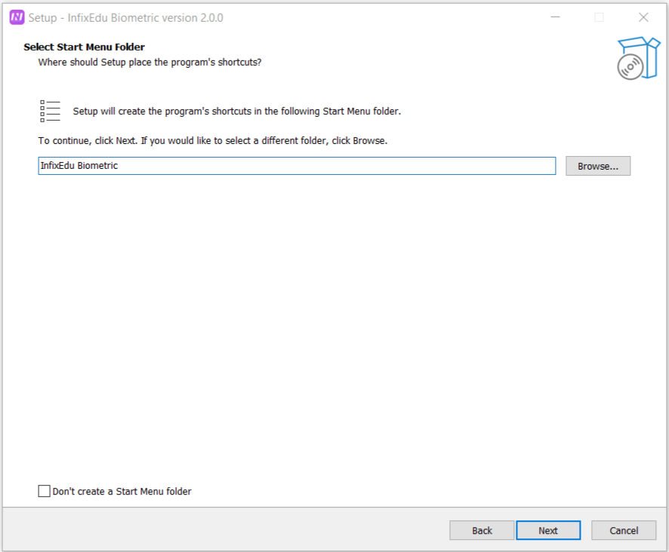Go back to the previous setup step
This screenshot has height=552, width=669.
tap(482, 530)
